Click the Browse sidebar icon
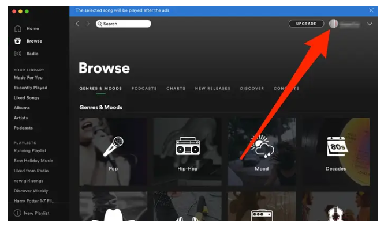 [18, 41]
